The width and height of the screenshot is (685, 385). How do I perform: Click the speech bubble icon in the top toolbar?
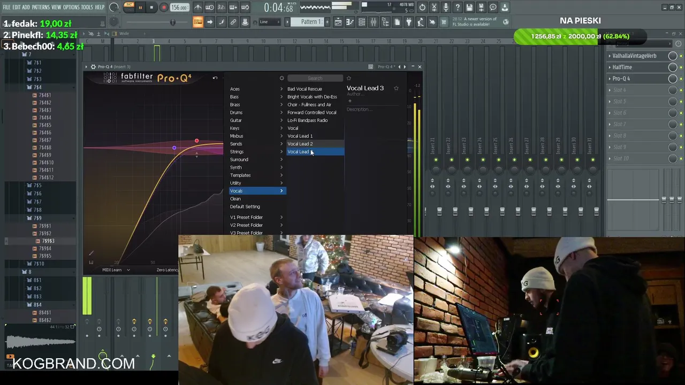493,7
